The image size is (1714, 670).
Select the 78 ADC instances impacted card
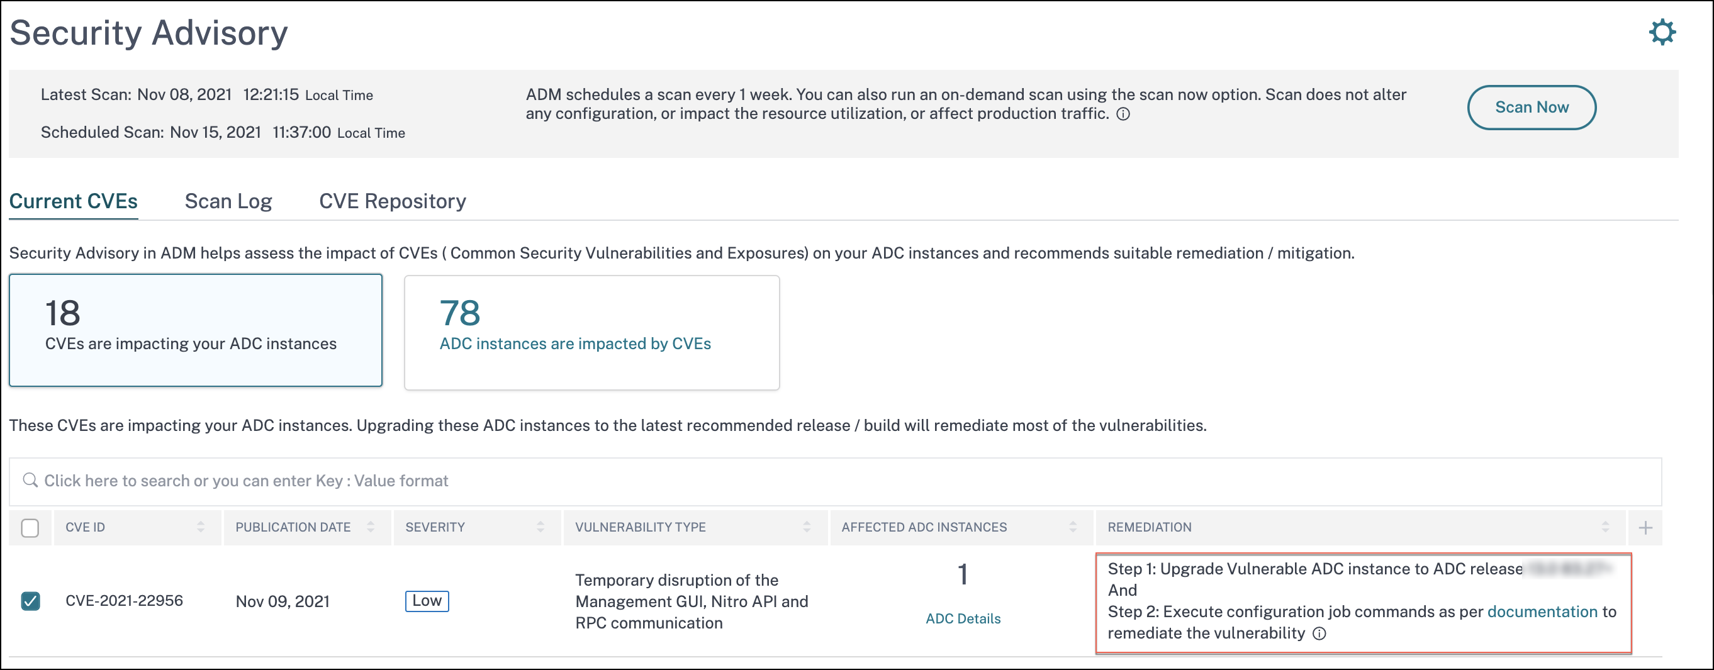tap(591, 332)
